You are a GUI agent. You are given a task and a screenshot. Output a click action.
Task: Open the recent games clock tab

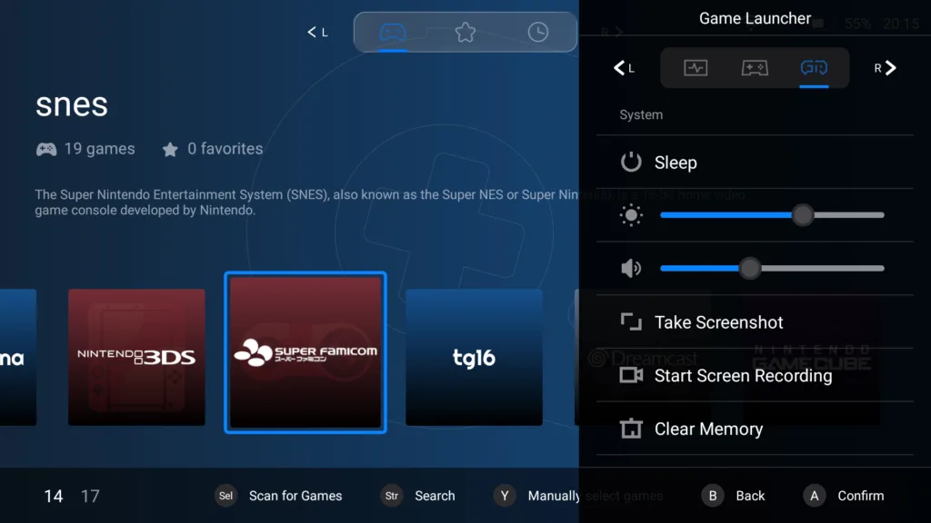click(x=537, y=32)
